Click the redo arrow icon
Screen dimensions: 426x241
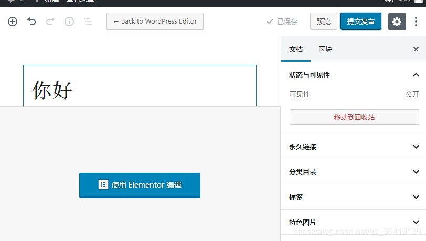tap(50, 21)
